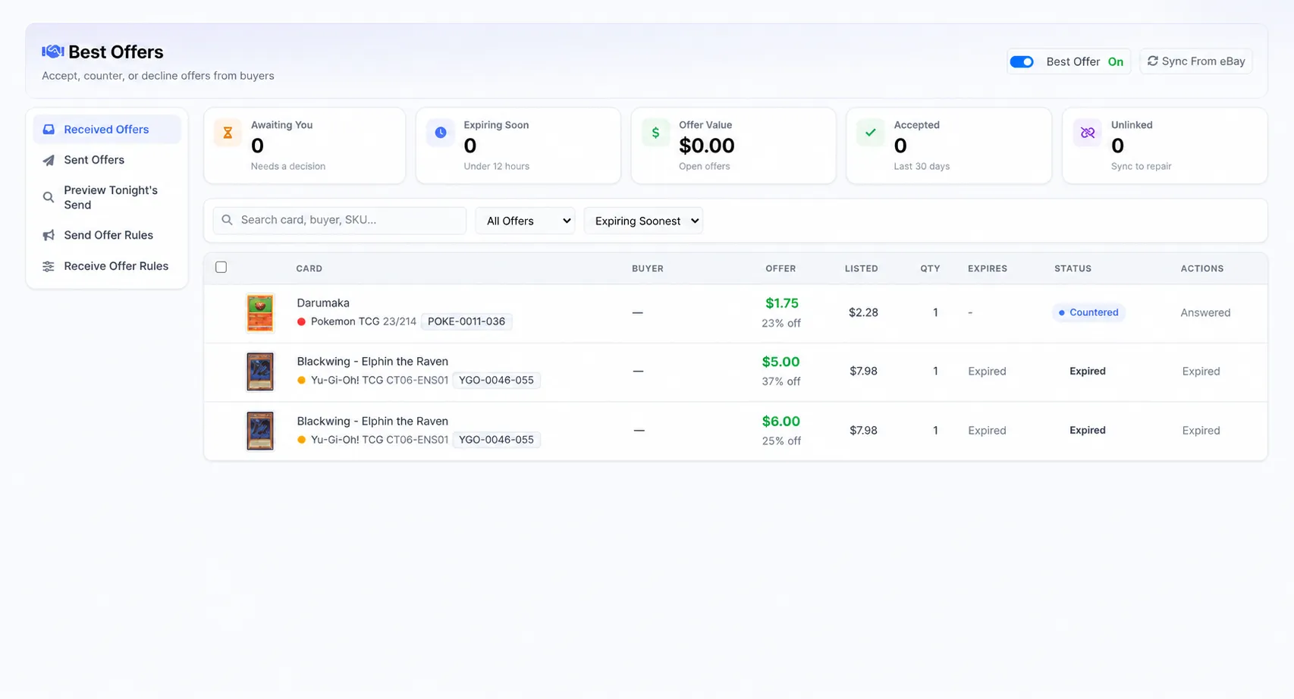Screen dimensions: 1294x699
Task: Click the clock icon on Expiring Soon
Action: (441, 133)
